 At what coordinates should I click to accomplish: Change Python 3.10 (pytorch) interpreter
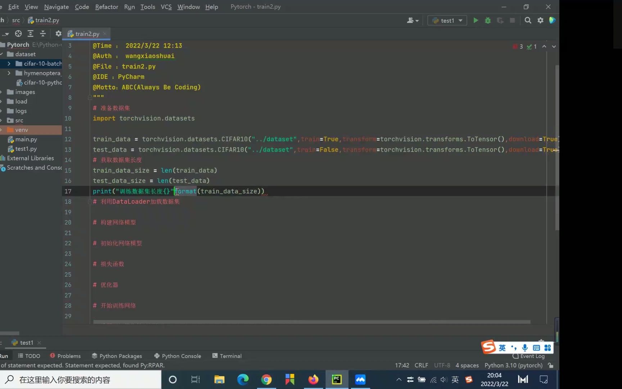(513, 365)
